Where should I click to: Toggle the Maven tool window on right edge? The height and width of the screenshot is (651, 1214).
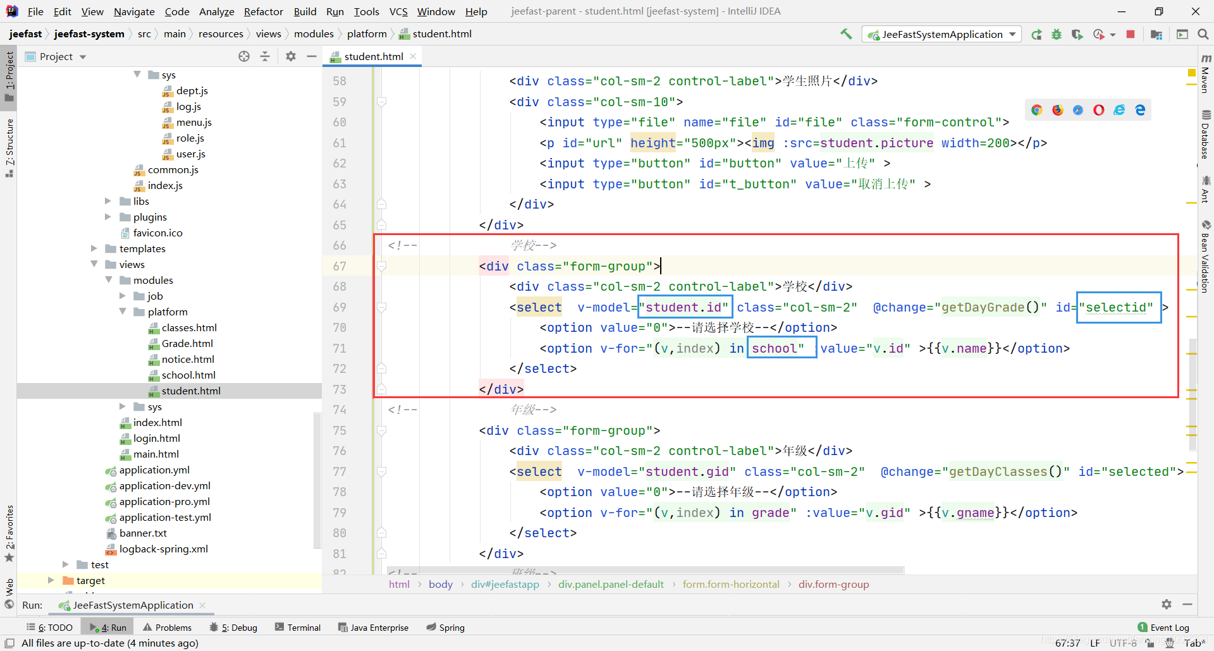(x=1205, y=75)
